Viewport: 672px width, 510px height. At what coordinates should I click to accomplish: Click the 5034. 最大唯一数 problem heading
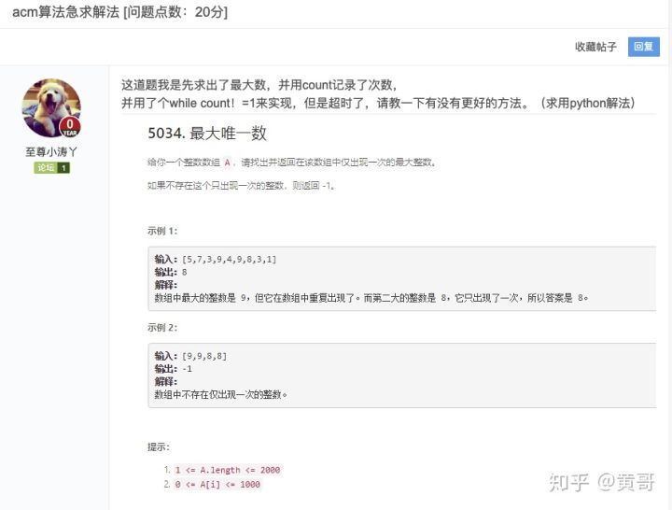(x=207, y=134)
